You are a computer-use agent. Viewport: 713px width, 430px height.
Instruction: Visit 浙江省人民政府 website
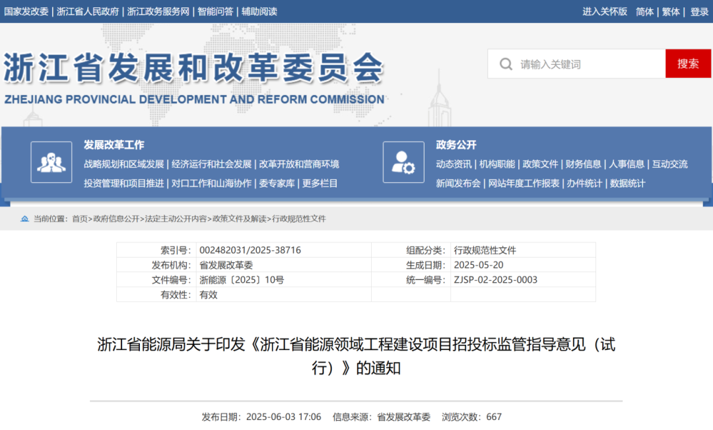pos(86,11)
